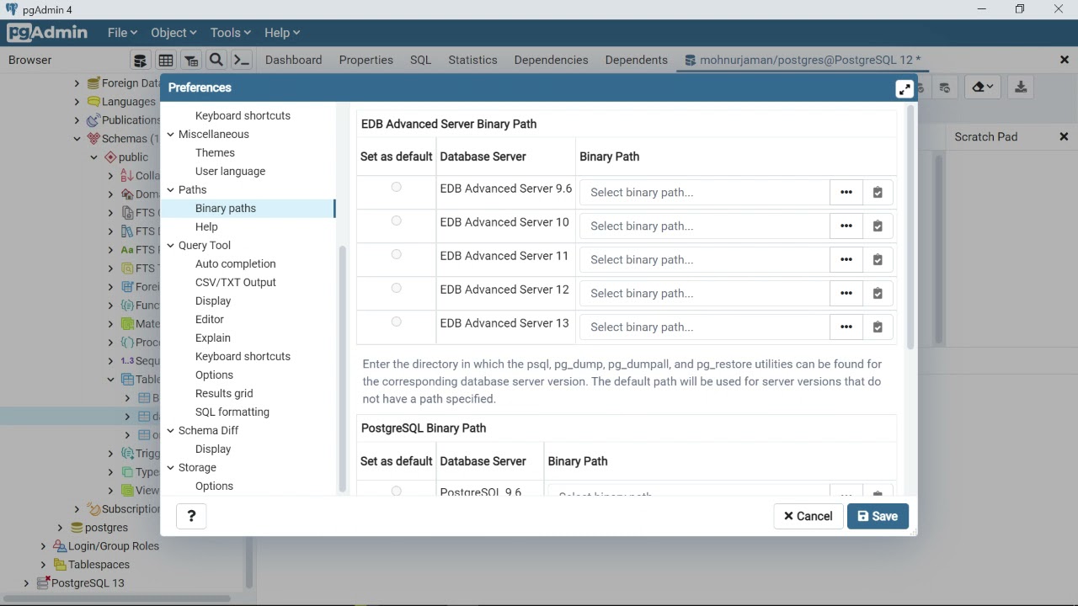Click the eraser clear icon in query toolbar
1078x606 pixels.
point(983,87)
